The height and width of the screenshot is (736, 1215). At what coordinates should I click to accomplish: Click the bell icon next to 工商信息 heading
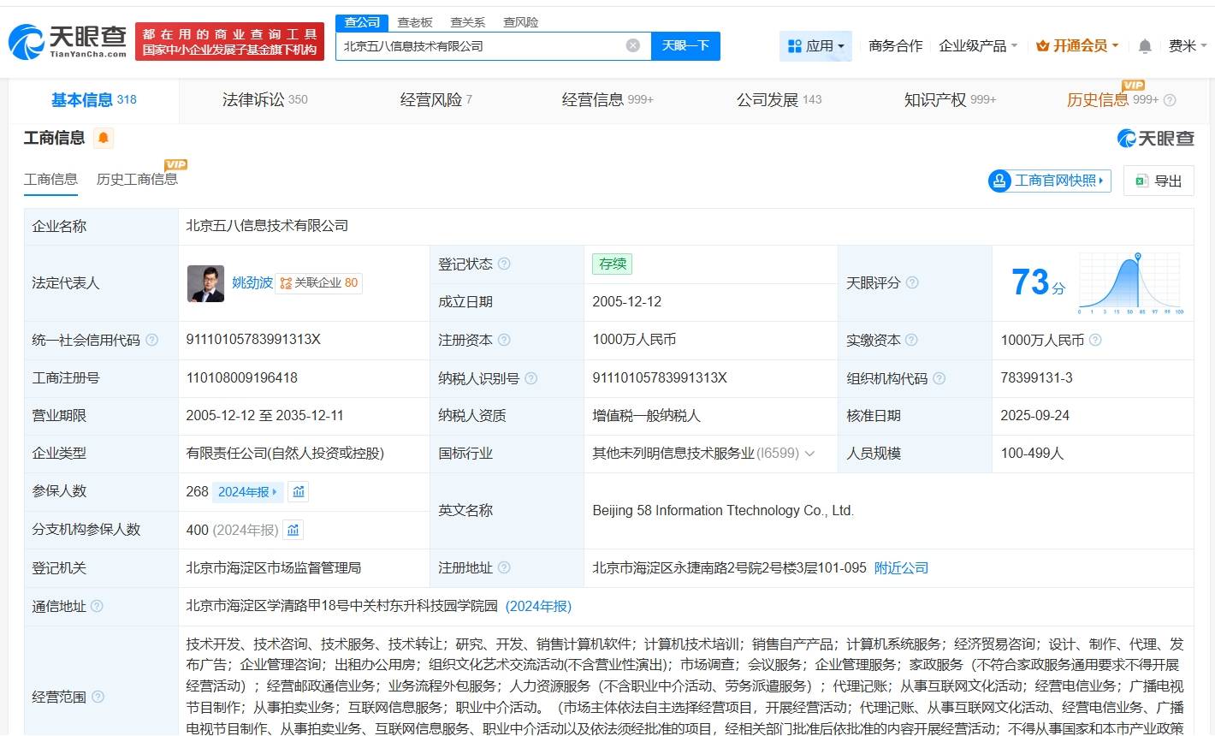(104, 137)
